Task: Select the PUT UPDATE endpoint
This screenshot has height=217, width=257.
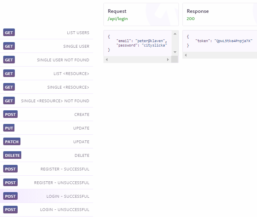Action: (x=47, y=128)
